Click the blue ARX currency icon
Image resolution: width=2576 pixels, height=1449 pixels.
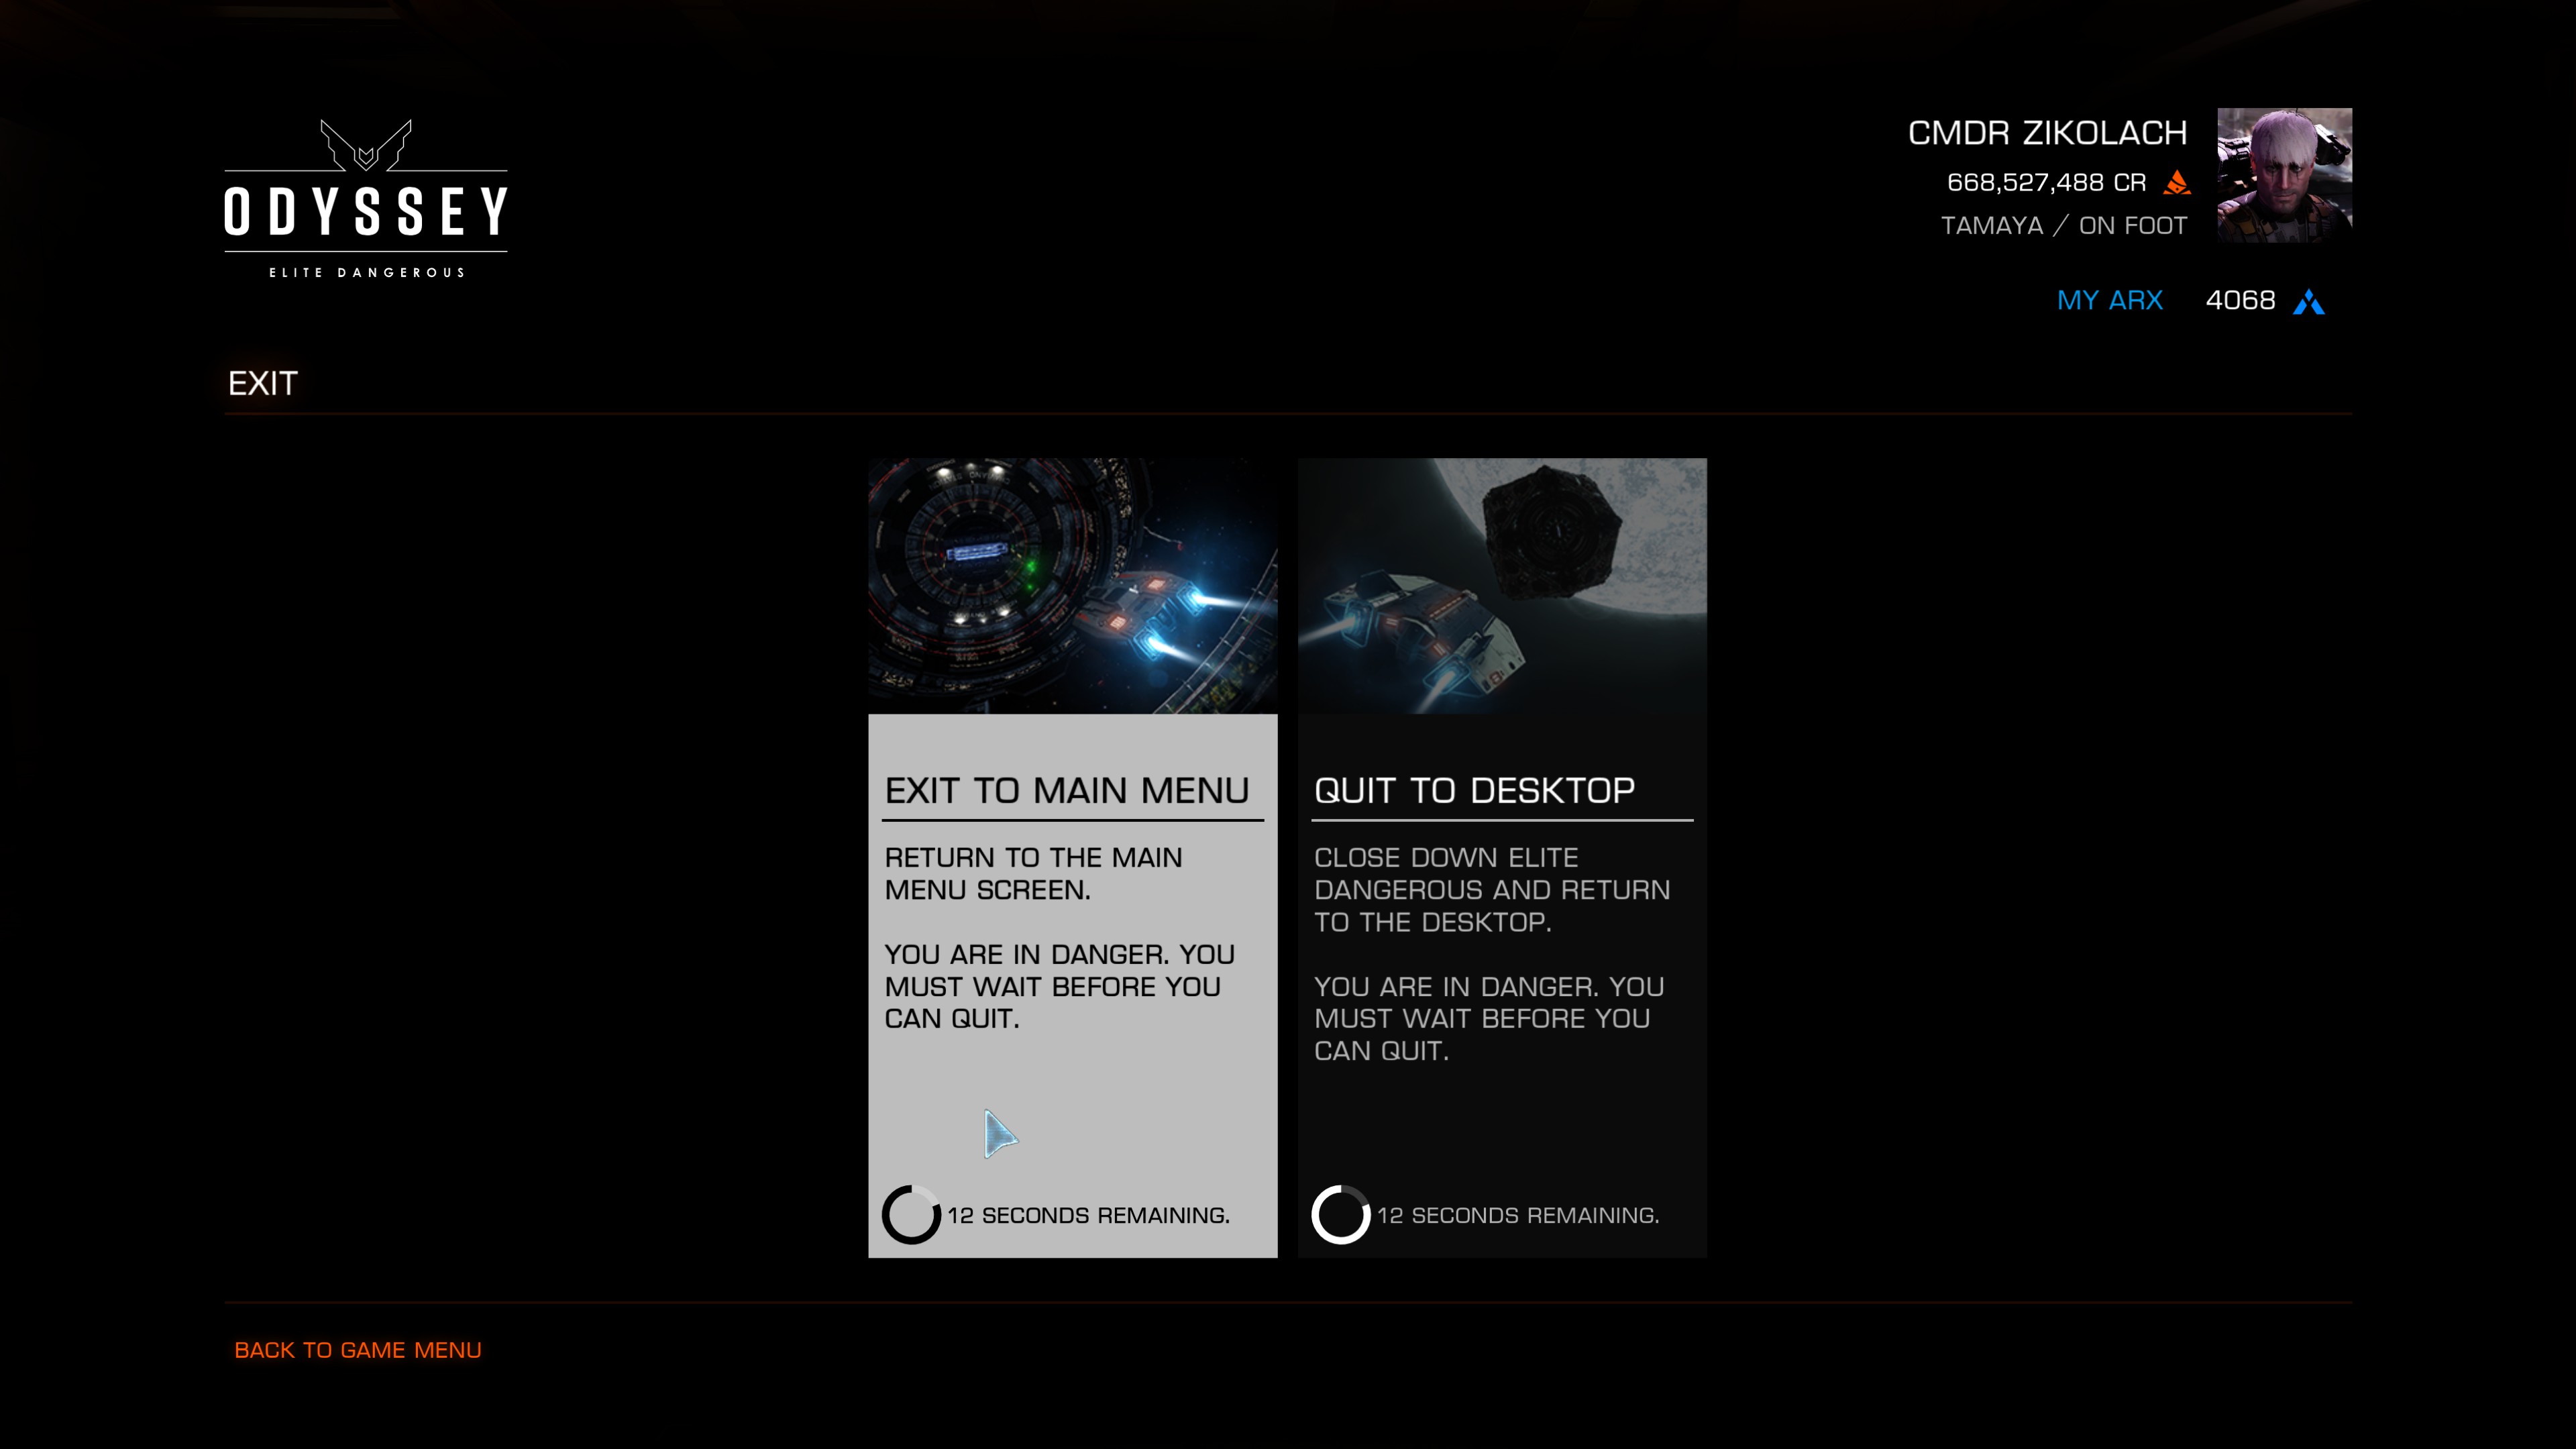[2309, 301]
